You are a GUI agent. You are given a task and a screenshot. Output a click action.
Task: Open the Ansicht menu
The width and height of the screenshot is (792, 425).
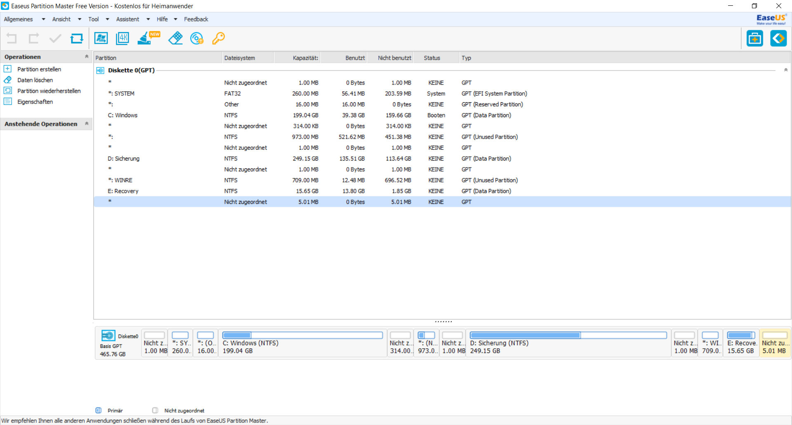61,19
